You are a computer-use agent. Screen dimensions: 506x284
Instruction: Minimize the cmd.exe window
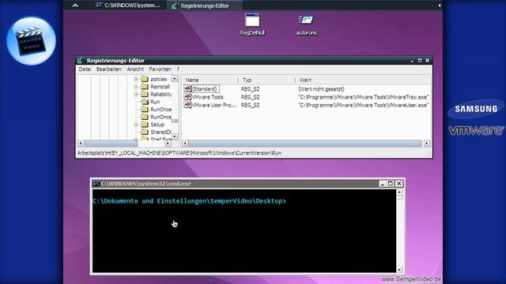tap(383, 184)
